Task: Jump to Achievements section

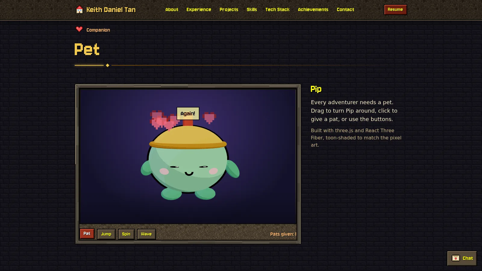Action: (313, 10)
